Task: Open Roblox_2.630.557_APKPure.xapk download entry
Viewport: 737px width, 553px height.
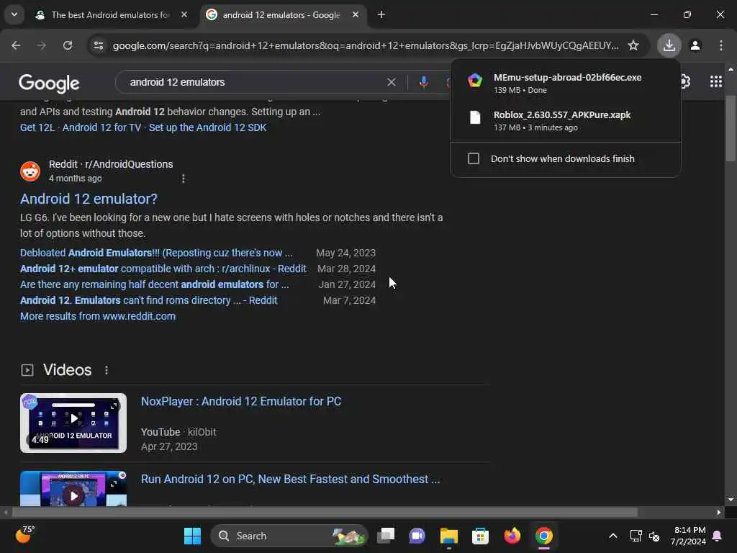Action: tap(566, 121)
